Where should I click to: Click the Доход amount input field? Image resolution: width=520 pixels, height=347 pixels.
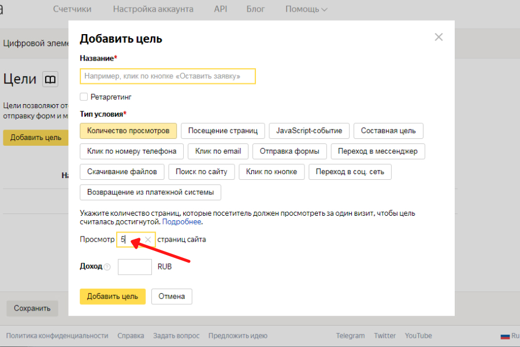pos(135,267)
